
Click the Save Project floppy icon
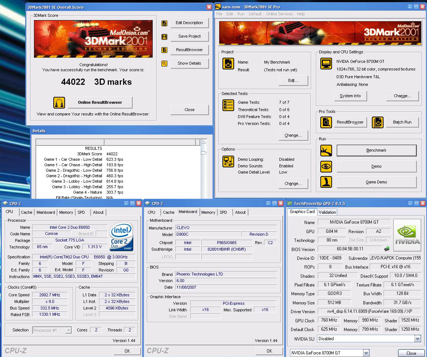[x=164, y=37]
